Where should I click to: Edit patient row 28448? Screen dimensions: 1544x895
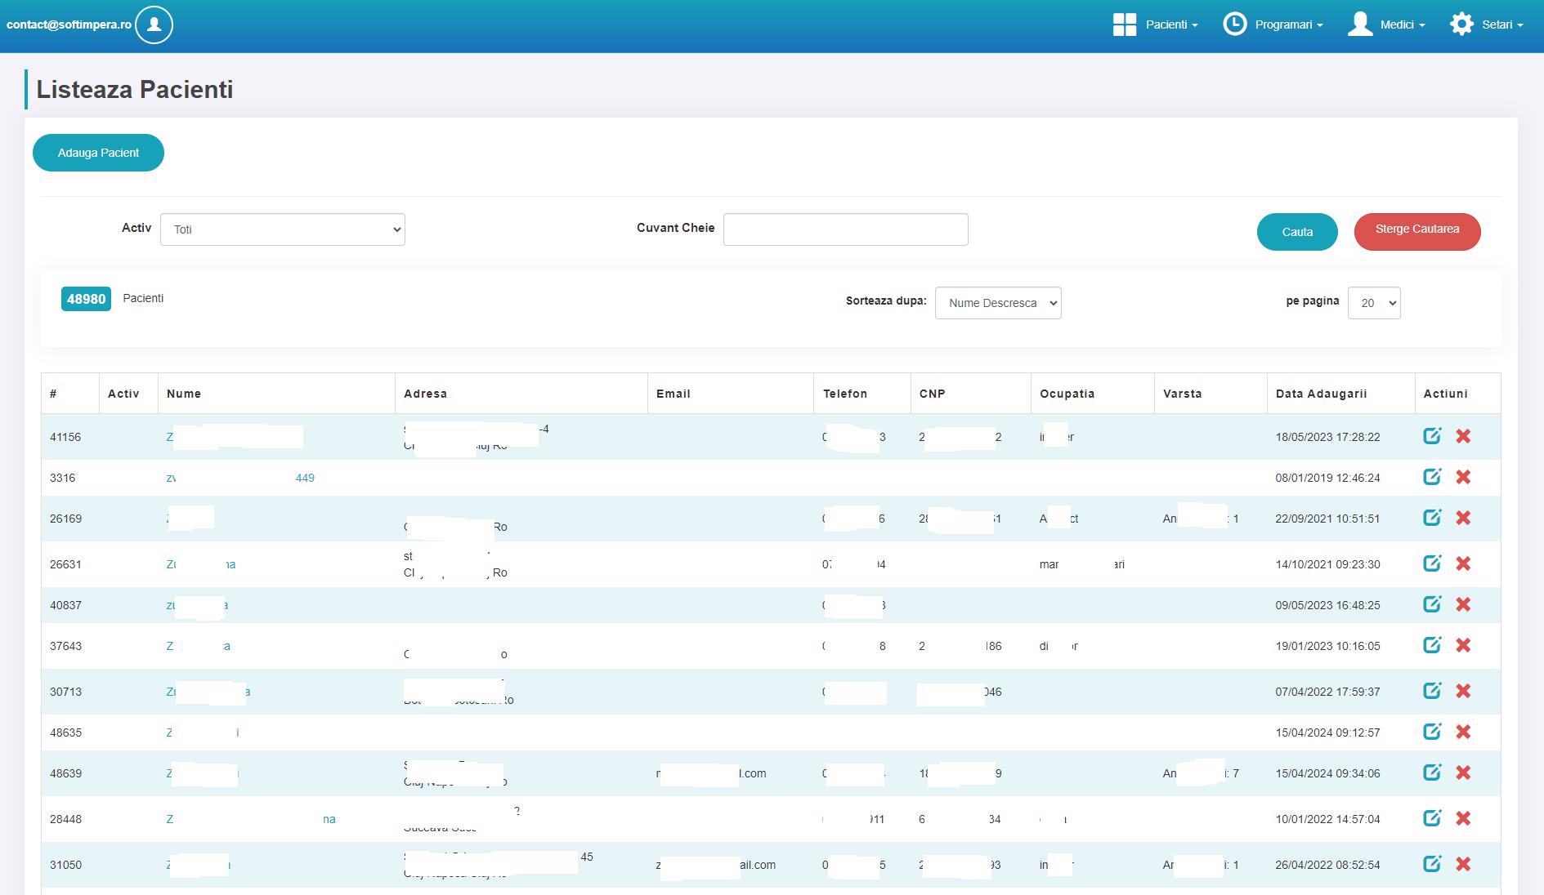pos(1432,818)
